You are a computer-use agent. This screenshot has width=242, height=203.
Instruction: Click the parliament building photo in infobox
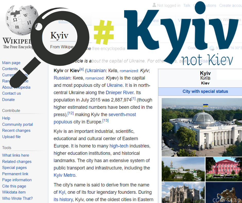pyautogui.click(x=202, y=127)
